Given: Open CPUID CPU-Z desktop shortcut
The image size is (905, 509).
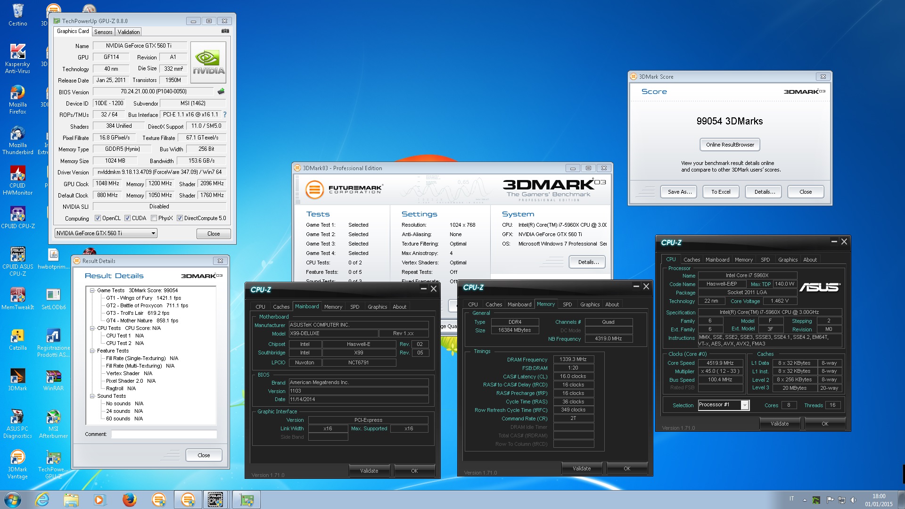Looking at the screenshot, I should (x=18, y=217).
